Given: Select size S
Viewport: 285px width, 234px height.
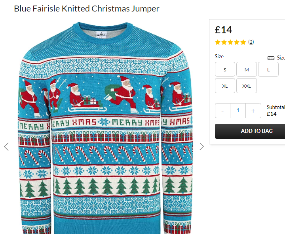Looking at the screenshot, I should pos(225,69).
